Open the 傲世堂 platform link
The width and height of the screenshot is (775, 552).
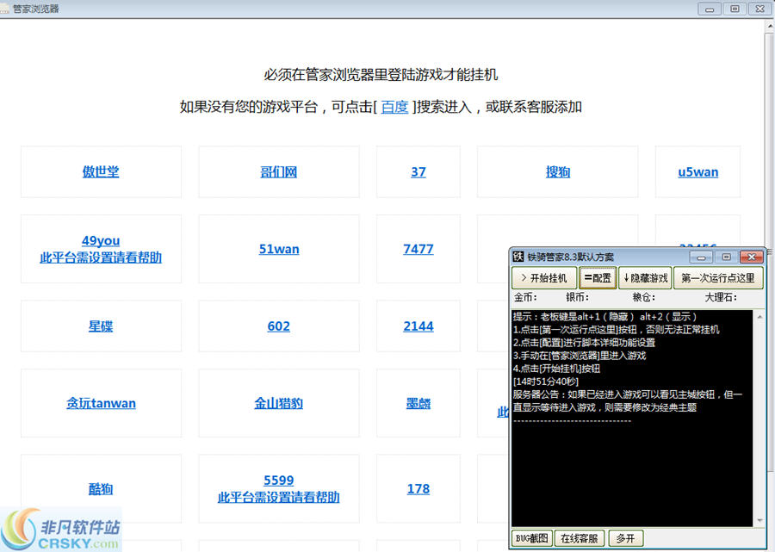point(101,172)
